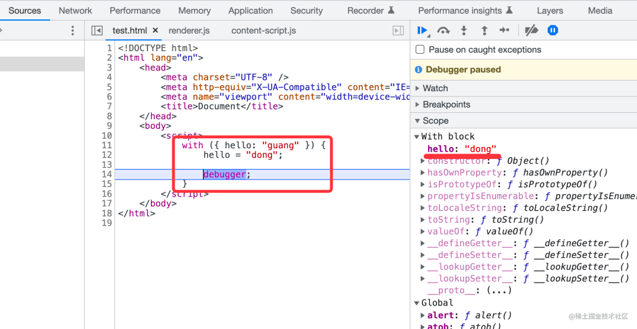This screenshot has height=329, width=637.
Task: Expand __lookupGetter__ entry
Action: tap(423, 267)
